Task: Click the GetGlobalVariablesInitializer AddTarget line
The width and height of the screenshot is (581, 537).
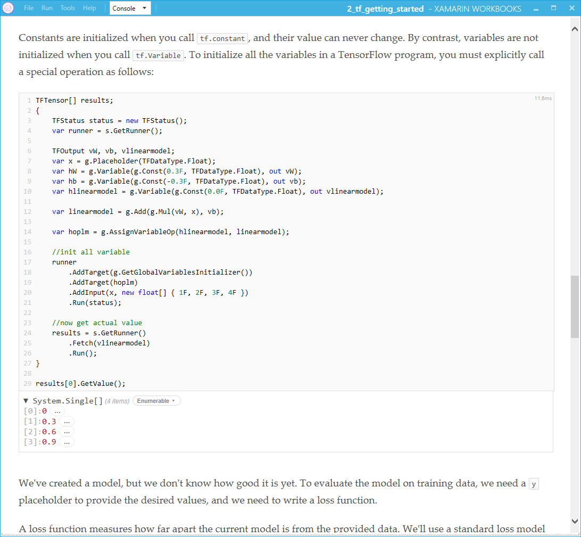Action: [161, 272]
